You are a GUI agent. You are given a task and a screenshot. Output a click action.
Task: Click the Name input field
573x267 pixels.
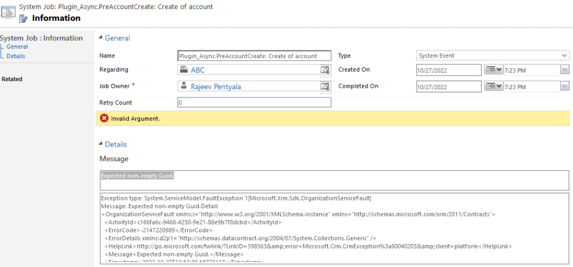(254, 55)
